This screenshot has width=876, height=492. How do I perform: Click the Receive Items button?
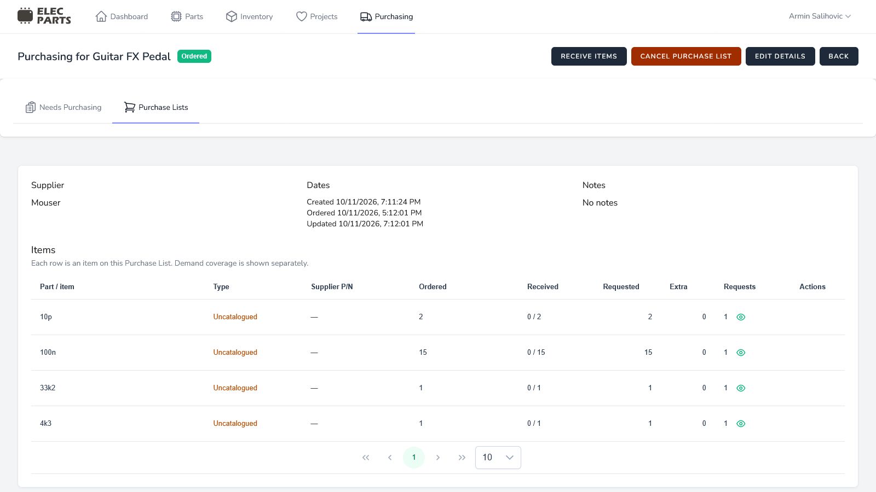589,56
